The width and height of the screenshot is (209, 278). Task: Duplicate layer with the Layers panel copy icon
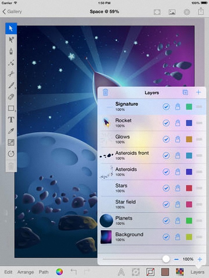click(x=185, y=92)
